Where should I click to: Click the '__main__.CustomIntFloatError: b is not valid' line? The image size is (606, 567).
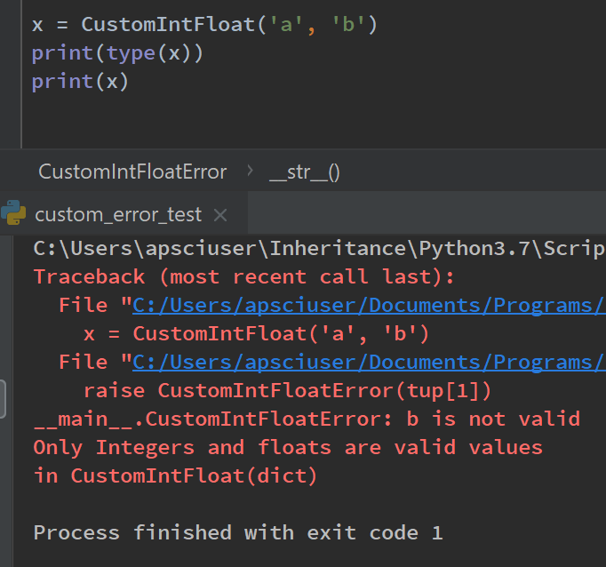[x=307, y=419]
